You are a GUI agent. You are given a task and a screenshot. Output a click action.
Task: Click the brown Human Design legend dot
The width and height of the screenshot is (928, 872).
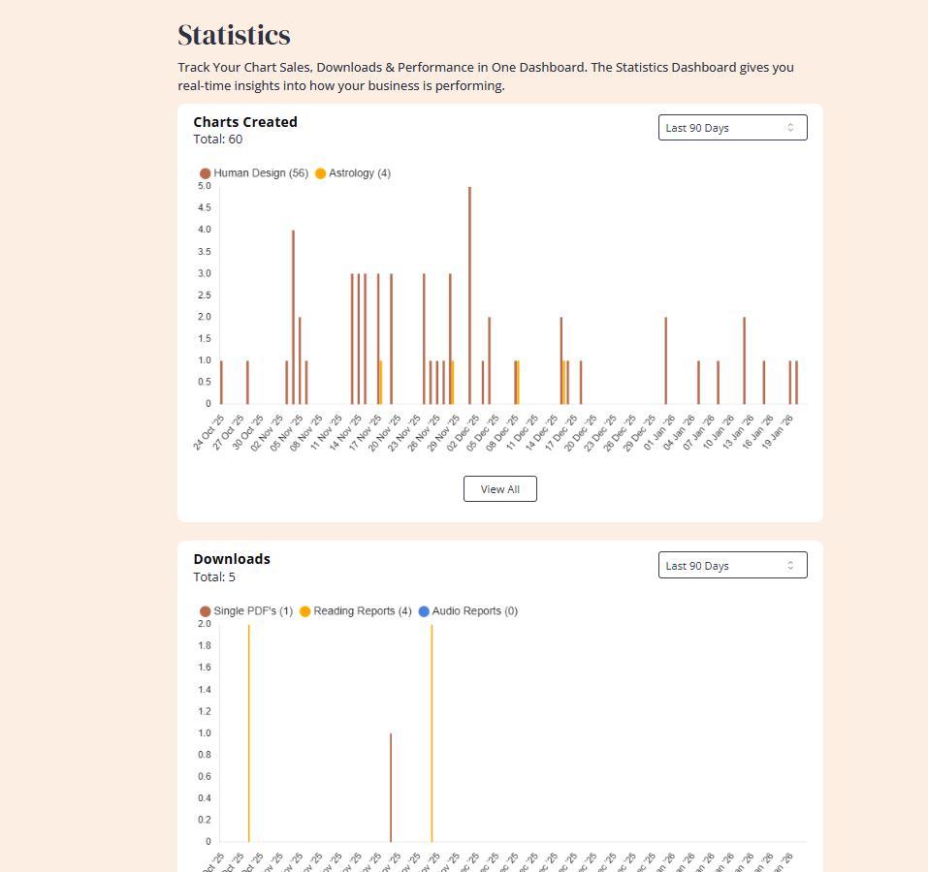coord(205,173)
